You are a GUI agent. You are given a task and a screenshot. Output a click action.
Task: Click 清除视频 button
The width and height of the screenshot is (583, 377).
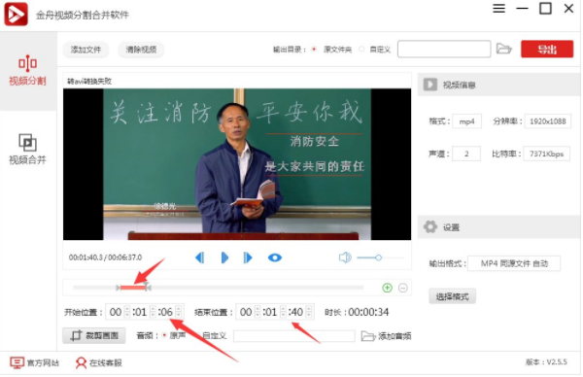(x=141, y=50)
